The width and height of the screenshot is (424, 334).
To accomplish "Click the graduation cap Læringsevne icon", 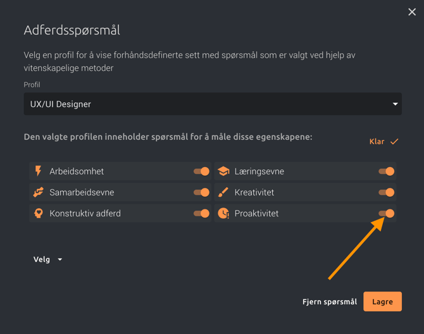I will (x=223, y=171).
